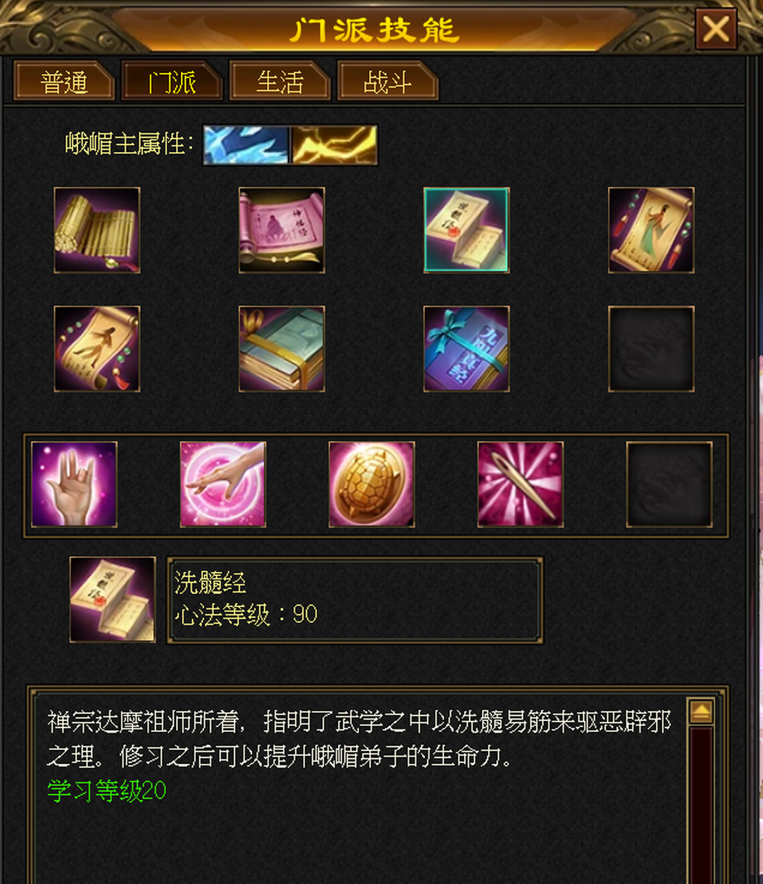
Task: Choose the raised palm skill icon
Action: pos(74,485)
